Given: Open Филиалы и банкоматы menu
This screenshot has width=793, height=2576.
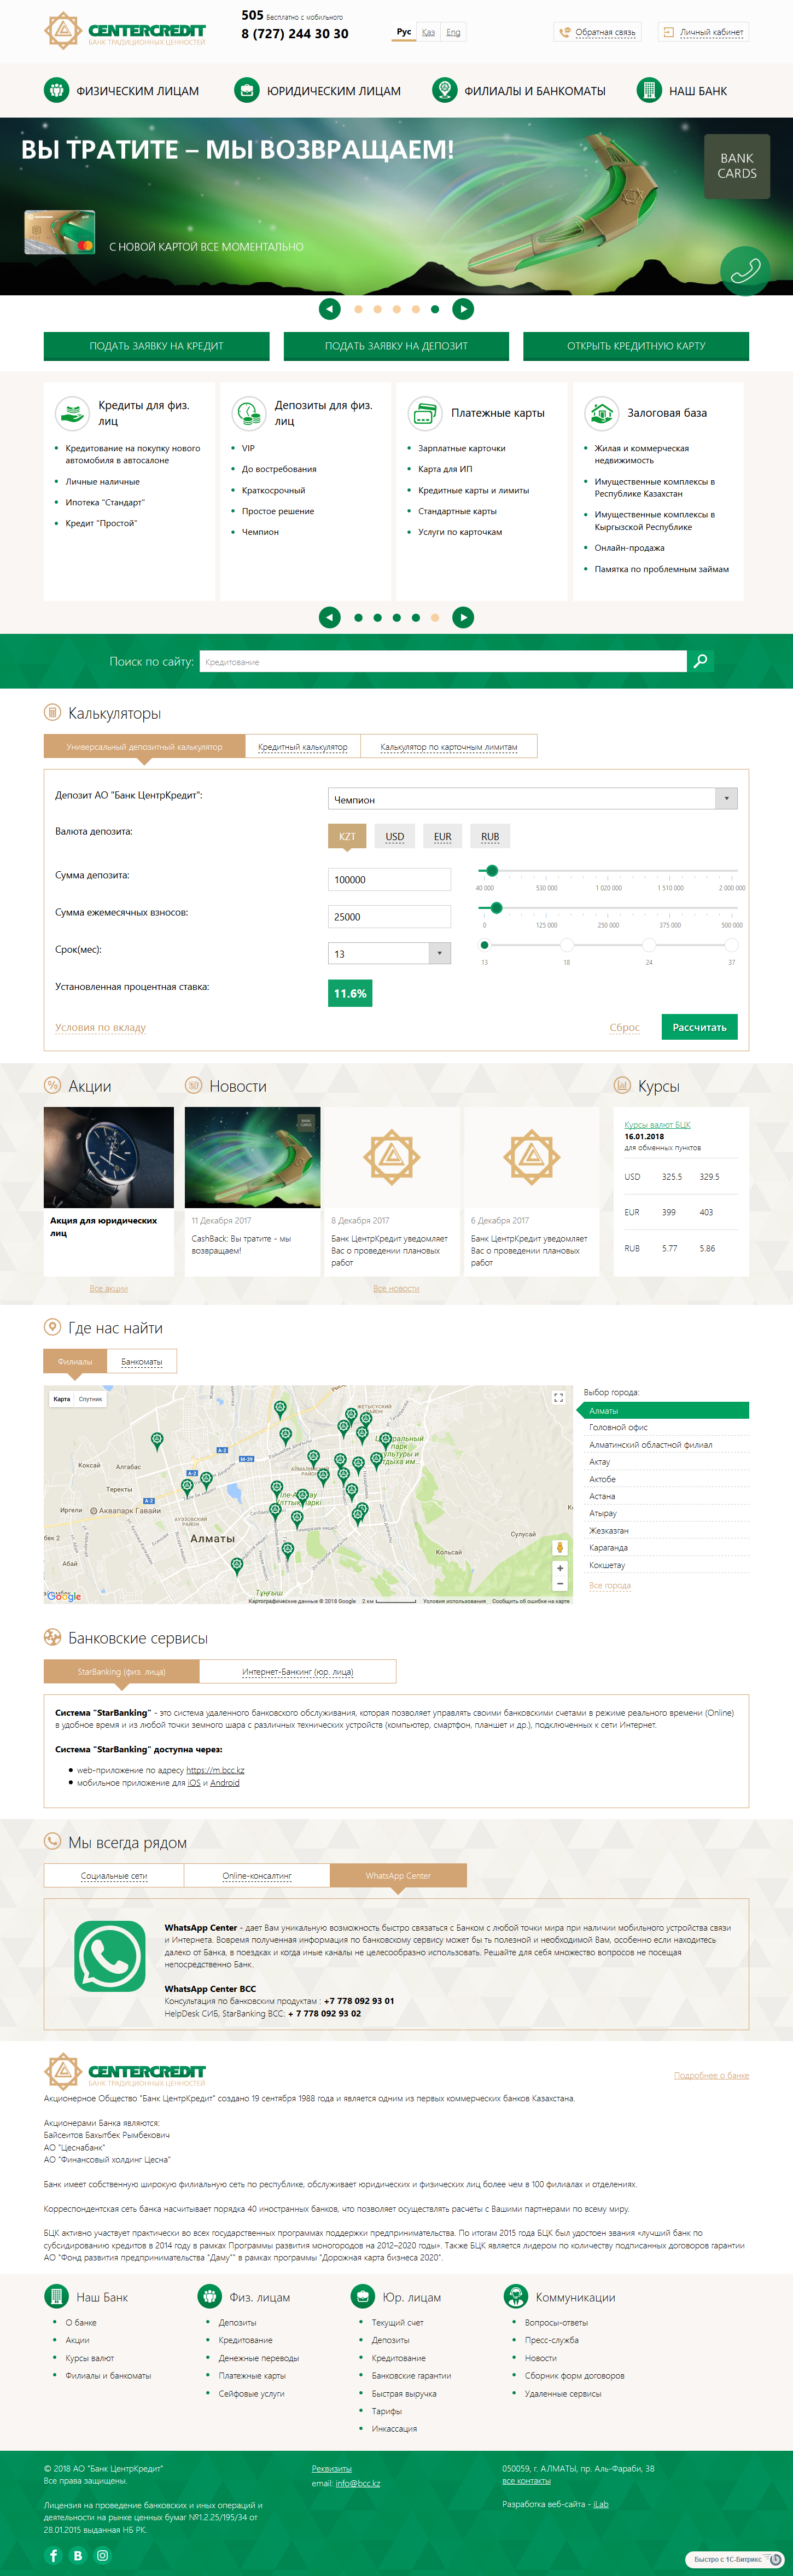Looking at the screenshot, I should click(x=519, y=90).
